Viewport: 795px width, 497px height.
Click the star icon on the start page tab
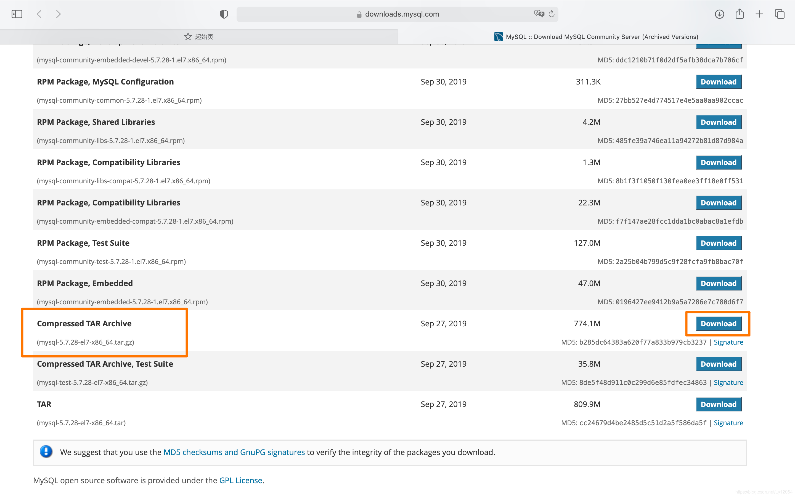point(188,36)
